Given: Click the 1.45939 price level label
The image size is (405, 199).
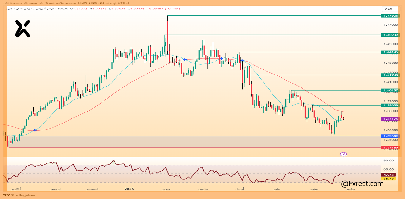Looking at the screenshot, I should coord(391,35).
